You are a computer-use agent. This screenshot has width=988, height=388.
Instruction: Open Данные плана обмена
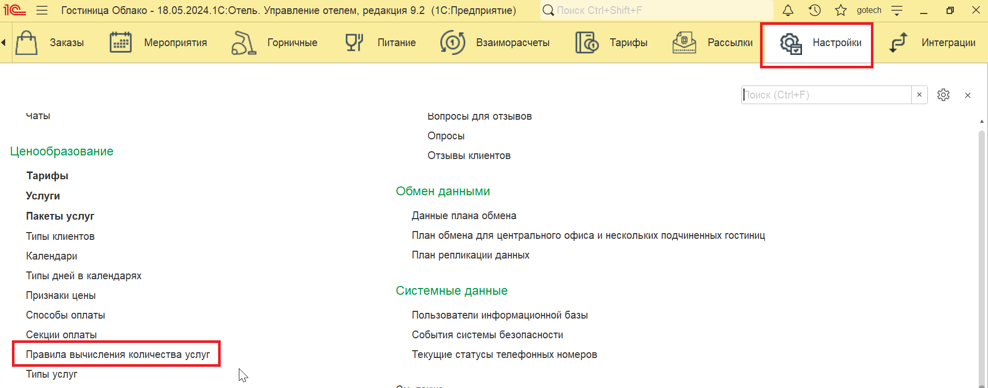(x=464, y=215)
